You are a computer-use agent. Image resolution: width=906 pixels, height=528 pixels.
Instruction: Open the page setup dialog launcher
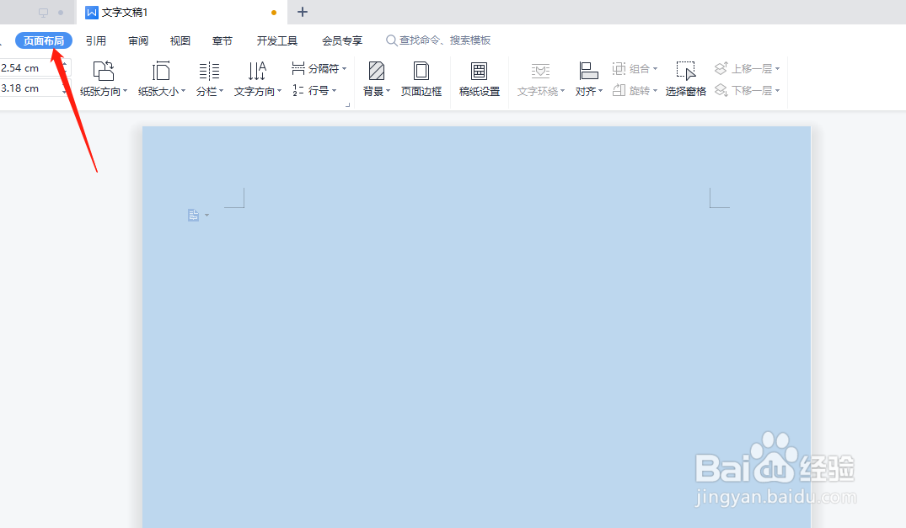coord(348,105)
